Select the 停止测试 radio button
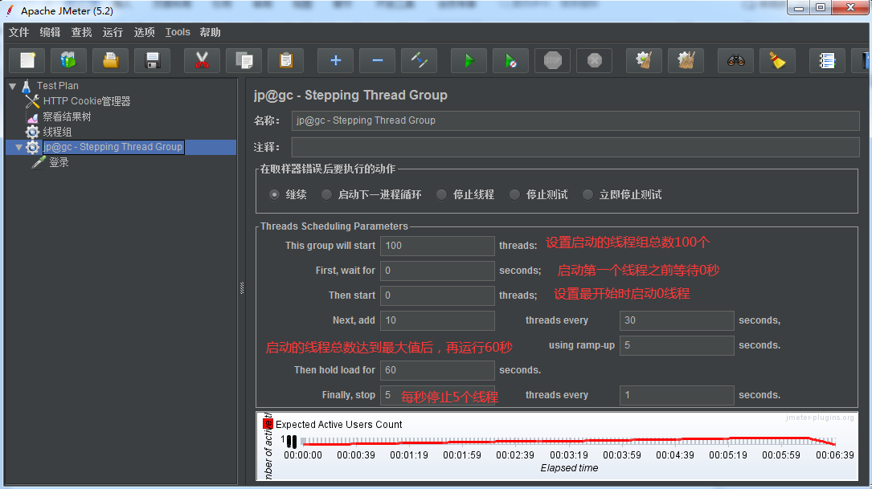The width and height of the screenshot is (872, 489). (514, 194)
